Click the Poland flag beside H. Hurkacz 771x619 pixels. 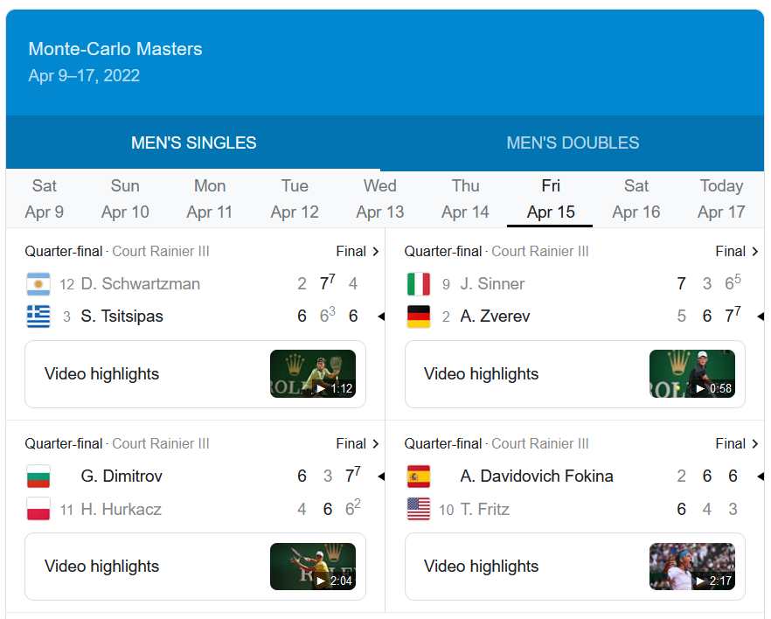pos(38,509)
